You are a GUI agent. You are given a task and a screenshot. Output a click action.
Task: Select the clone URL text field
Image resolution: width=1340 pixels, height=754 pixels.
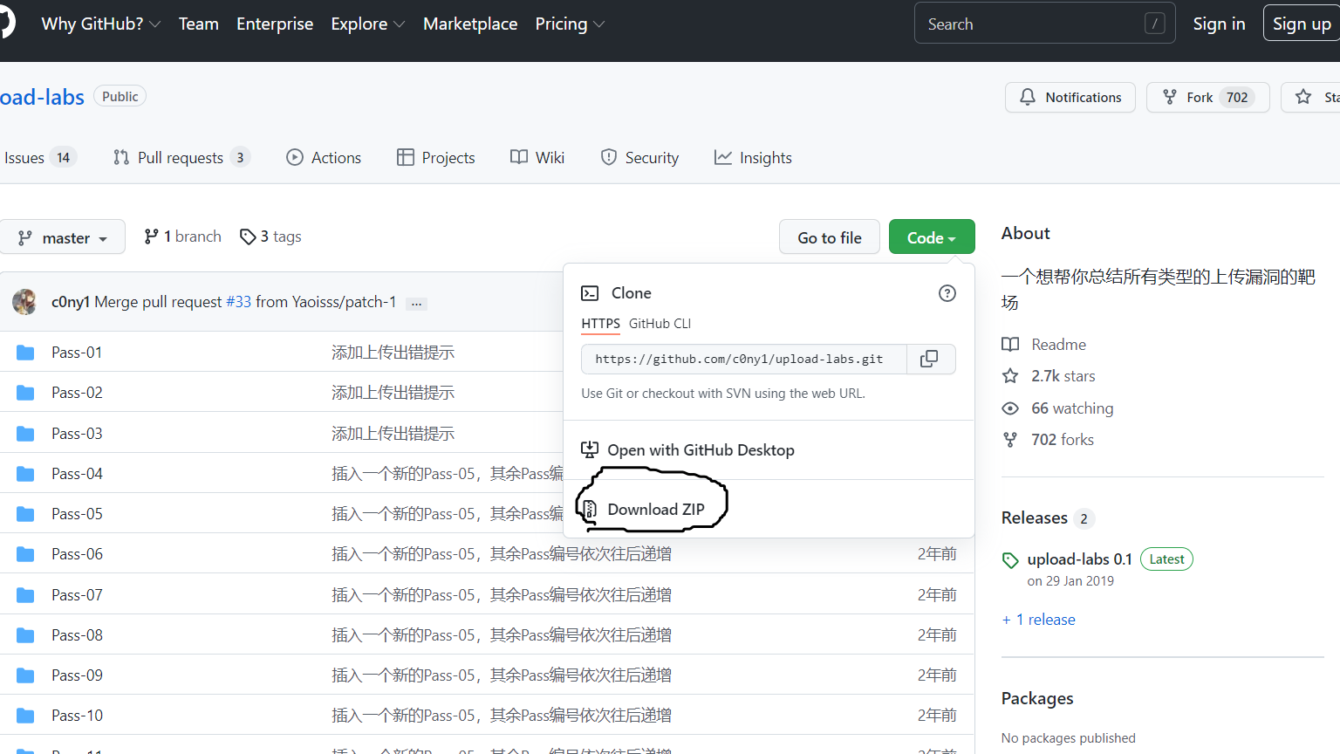pyautogui.click(x=744, y=359)
